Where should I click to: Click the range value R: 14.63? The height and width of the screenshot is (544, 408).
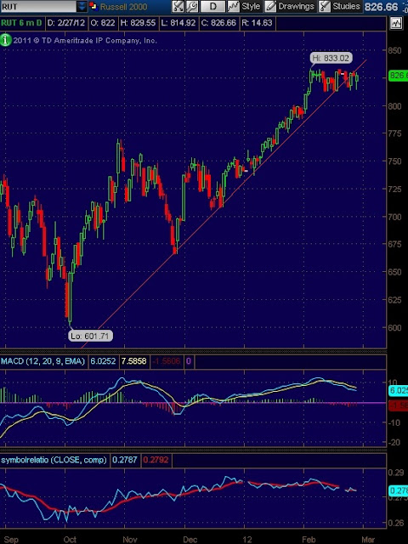tap(257, 23)
